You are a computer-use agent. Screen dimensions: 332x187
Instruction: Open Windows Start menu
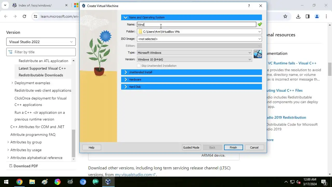[6, 182]
